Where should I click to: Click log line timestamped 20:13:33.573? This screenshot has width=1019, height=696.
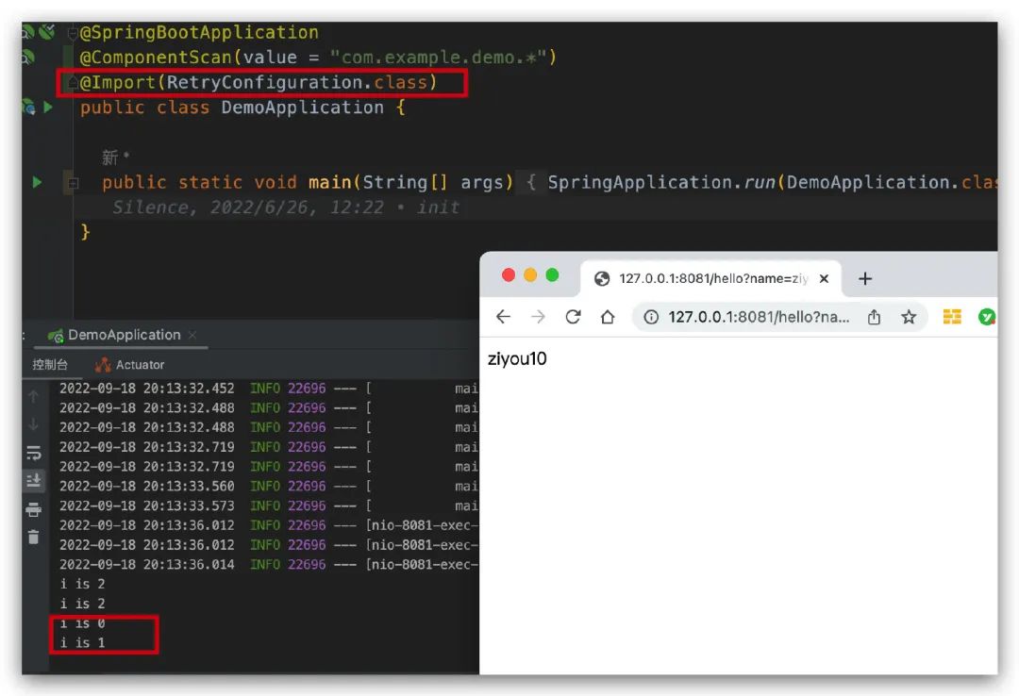pyautogui.click(x=268, y=505)
